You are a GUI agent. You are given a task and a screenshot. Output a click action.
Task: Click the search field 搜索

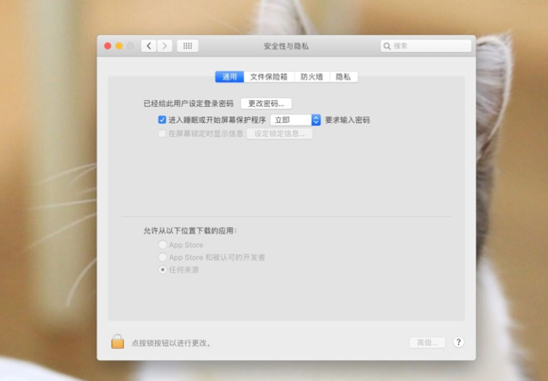[426, 45]
